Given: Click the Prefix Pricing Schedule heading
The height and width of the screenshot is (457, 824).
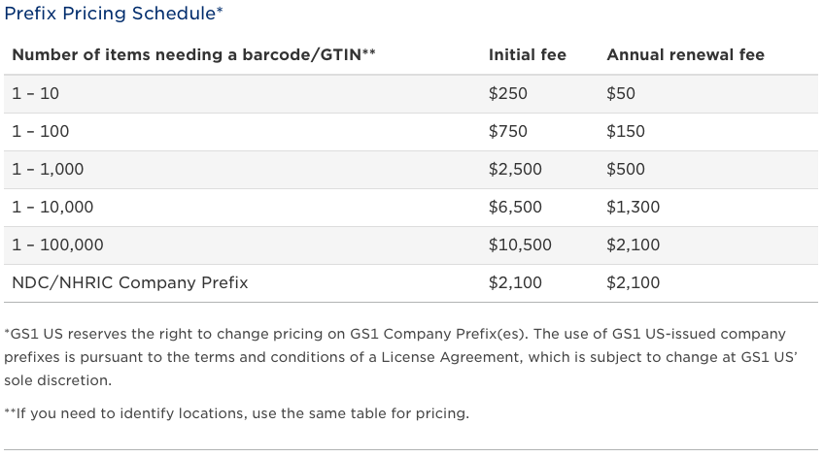Looking at the screenshot, I should click(114, 14).
